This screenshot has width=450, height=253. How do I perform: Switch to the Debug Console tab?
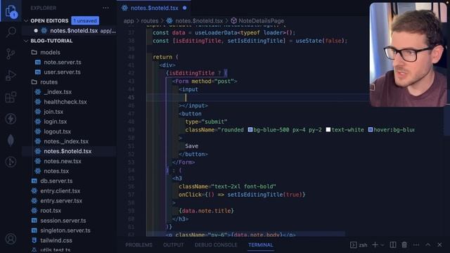(216, 245)
